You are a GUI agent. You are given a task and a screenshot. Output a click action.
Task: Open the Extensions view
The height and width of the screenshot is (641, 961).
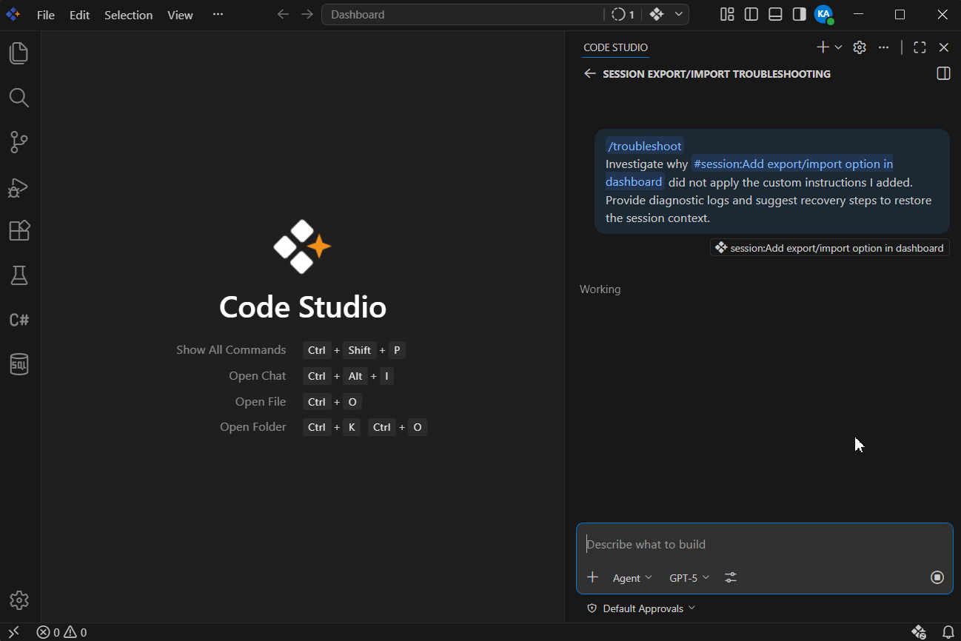19,231
